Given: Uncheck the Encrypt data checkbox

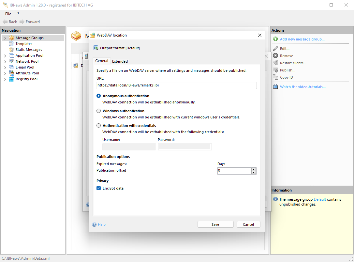Looking at the screenshot, I should (x=99, y=188).
